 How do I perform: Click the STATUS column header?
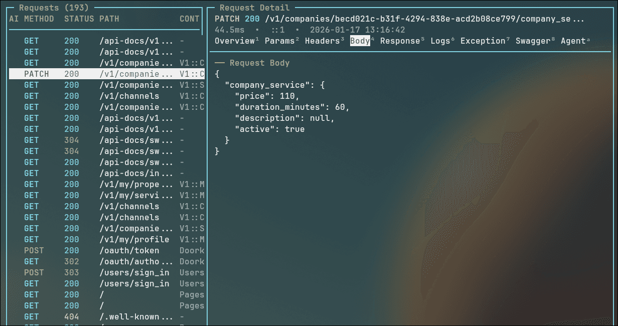pos(77,19)
